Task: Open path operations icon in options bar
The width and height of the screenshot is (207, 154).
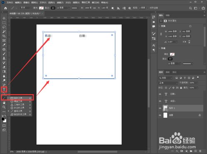Action: (113, 8)
